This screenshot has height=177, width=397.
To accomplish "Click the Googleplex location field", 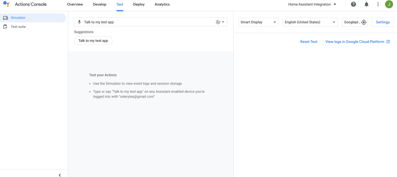I will click(x=355, y=22).
